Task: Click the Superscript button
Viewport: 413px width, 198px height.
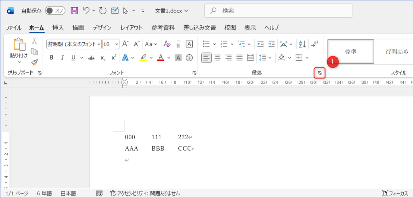Action: (114, 58)
